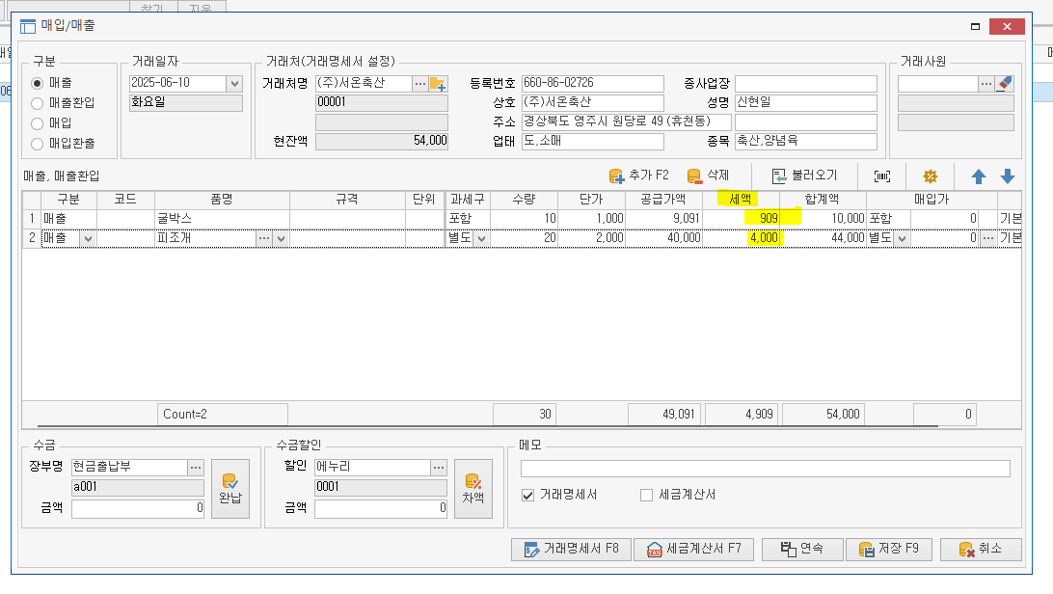Move row down with blue arrow
The image size is (1053, 594).
click(1008, 176)
